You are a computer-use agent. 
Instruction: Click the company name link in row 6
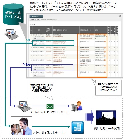pyautogui.click(x=58, y=60)
